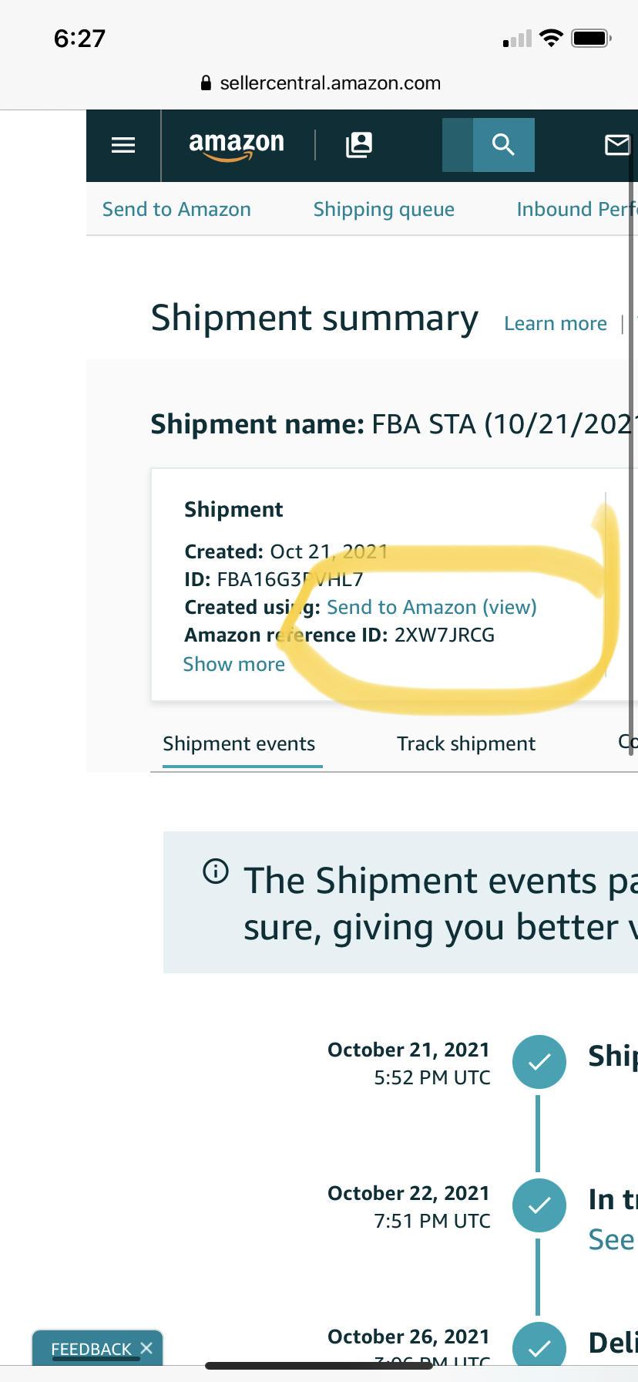Select the Shipment events tab

[x=239, y=743]
